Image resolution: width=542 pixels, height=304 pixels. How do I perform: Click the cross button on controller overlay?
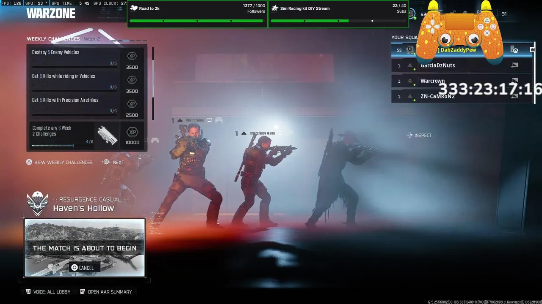[487, 33]
